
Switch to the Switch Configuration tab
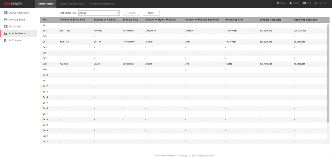pyautogui.click(x=72, y=4)
